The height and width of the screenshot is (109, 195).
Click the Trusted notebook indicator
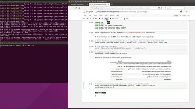[176, 15]
